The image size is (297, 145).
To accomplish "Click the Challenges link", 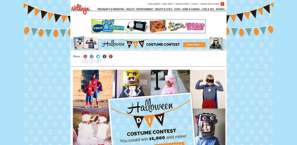I will 154,4.
